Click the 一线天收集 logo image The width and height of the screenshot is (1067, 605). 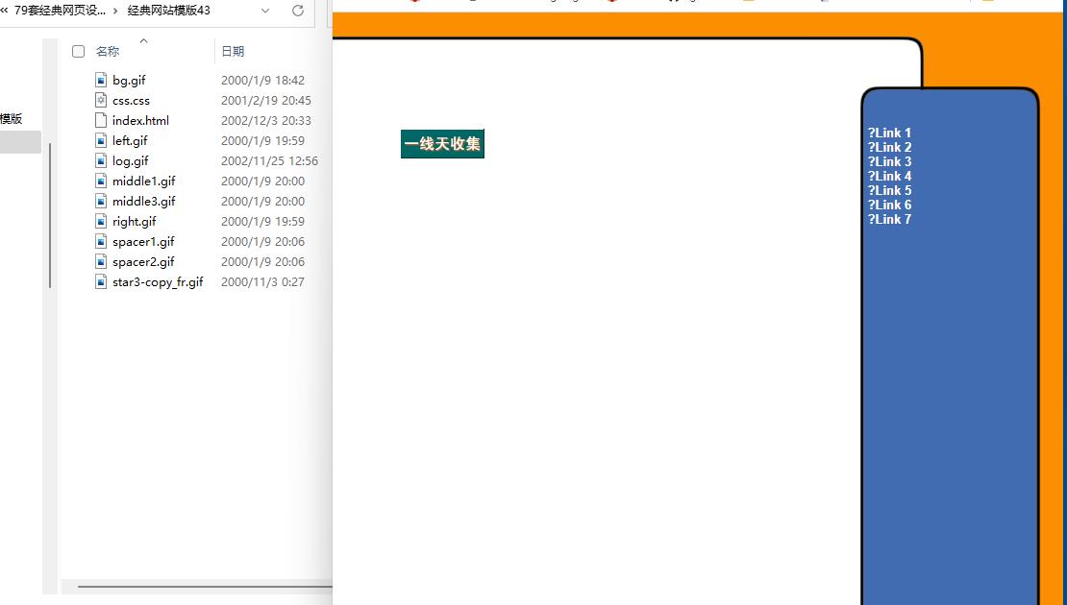[442, 143]
